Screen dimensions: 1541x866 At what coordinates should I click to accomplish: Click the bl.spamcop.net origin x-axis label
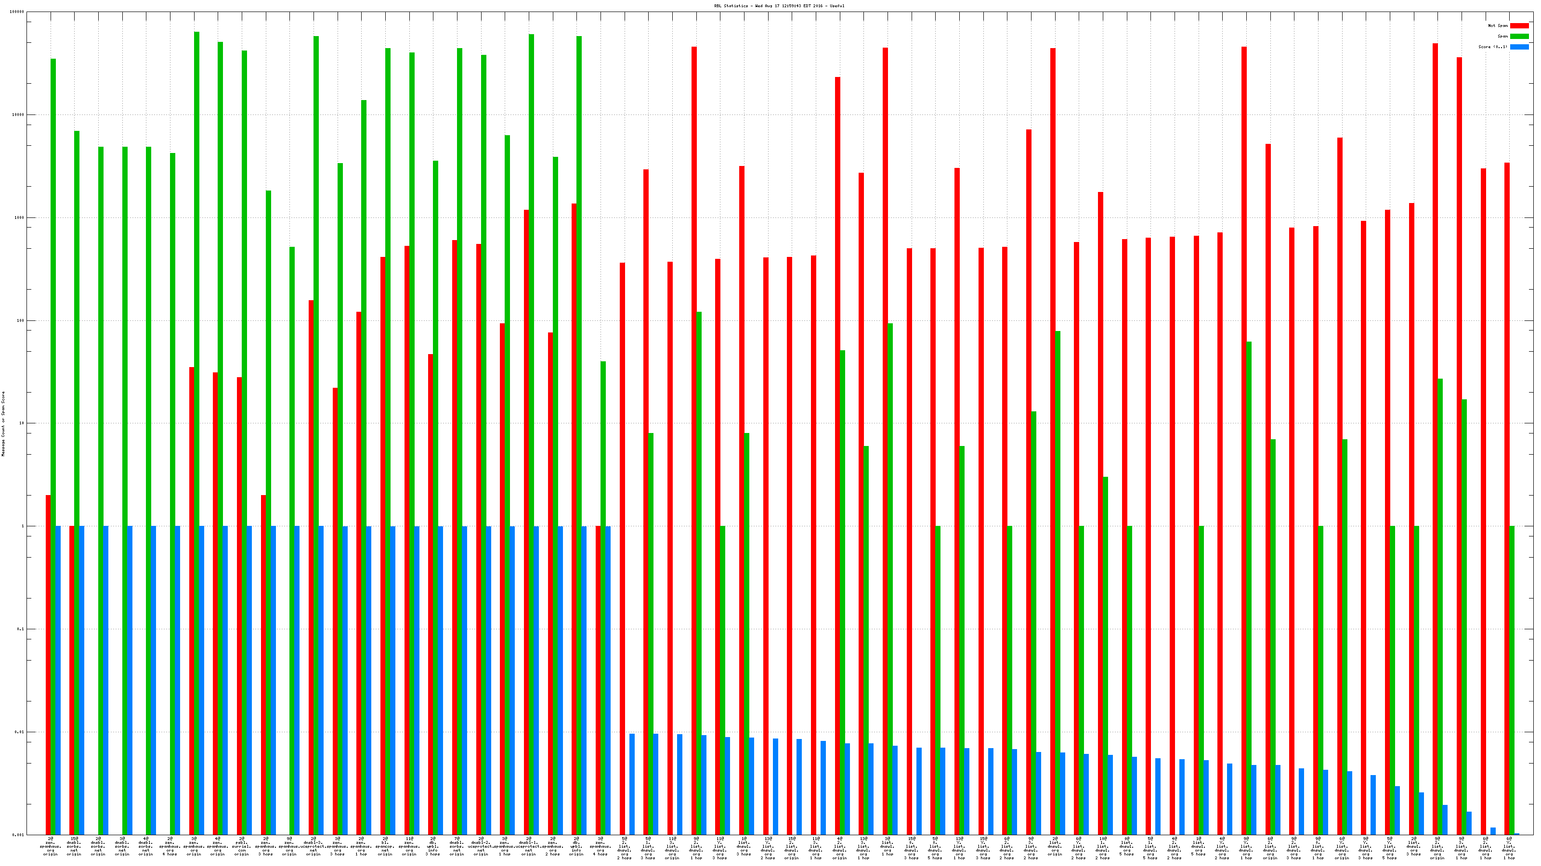click(385, 847)
